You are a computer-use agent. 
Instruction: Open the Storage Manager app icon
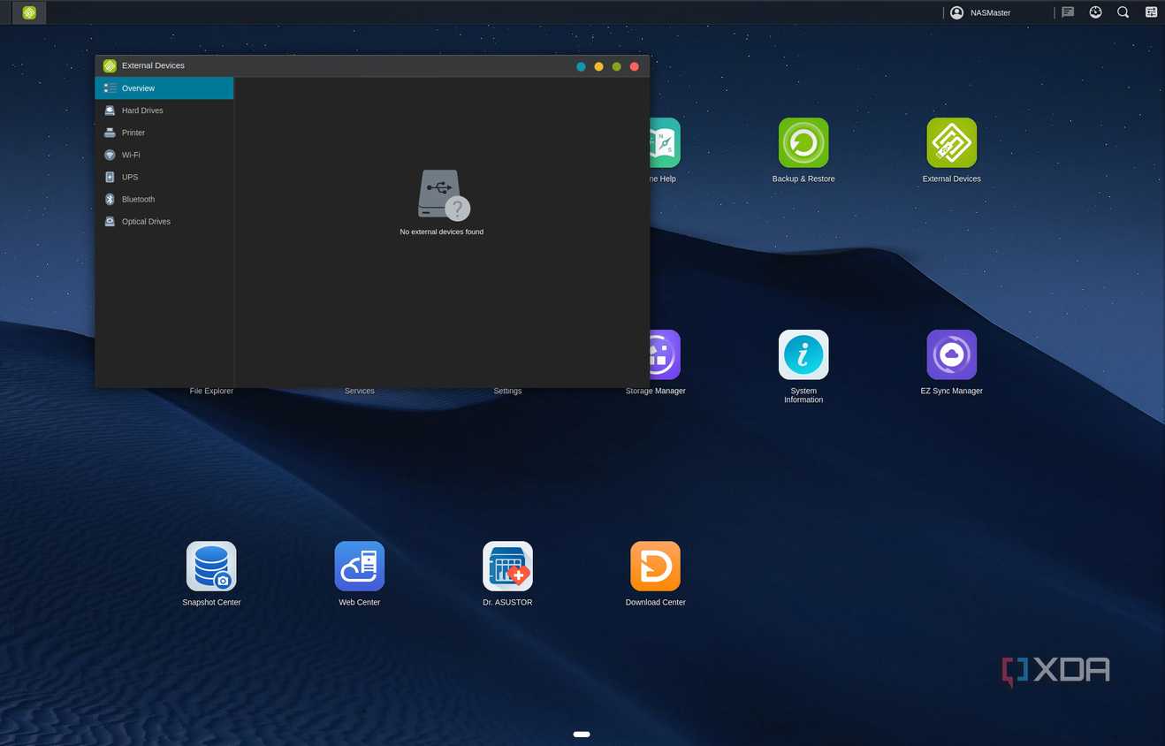pos(665,354)
